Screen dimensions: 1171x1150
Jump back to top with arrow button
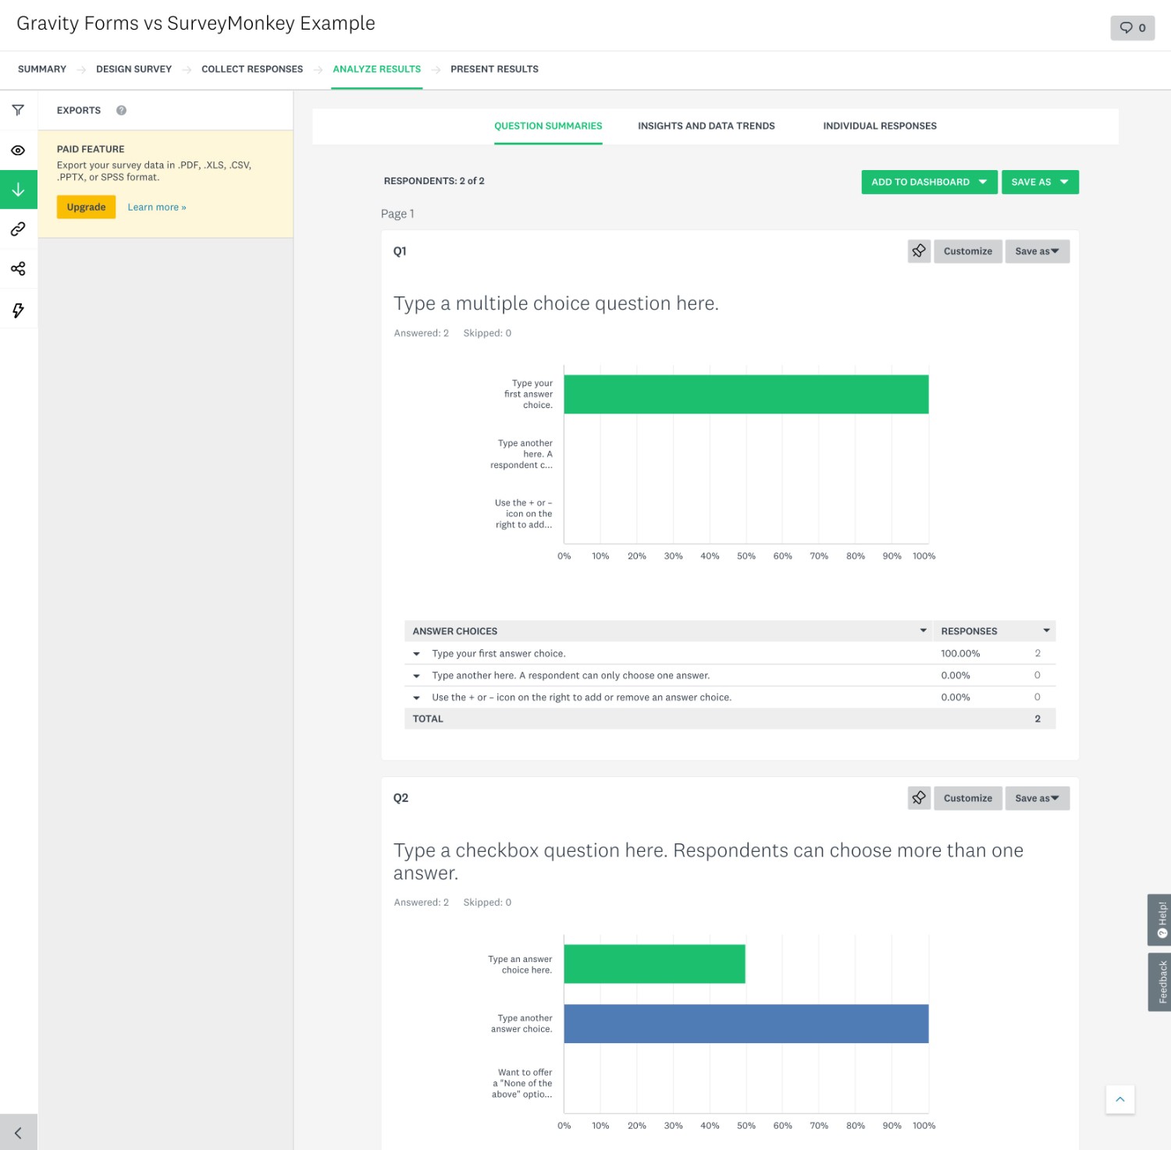click(1119, 1099)
